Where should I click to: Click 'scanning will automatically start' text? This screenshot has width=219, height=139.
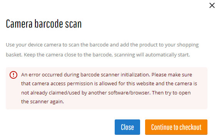click(152, 55)
